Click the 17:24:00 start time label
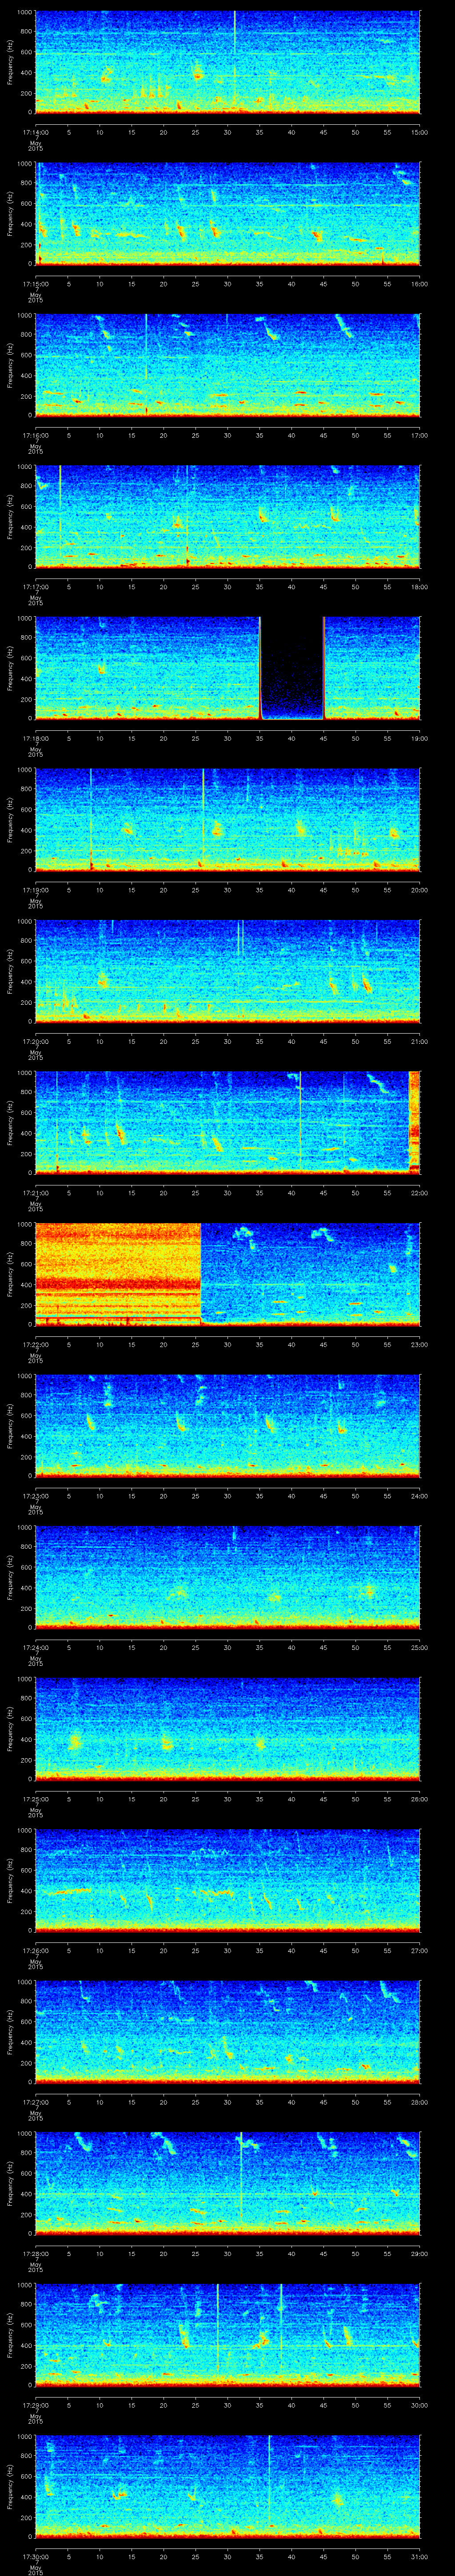Screen dimensions: 455x2576 tap(35, 1647)
